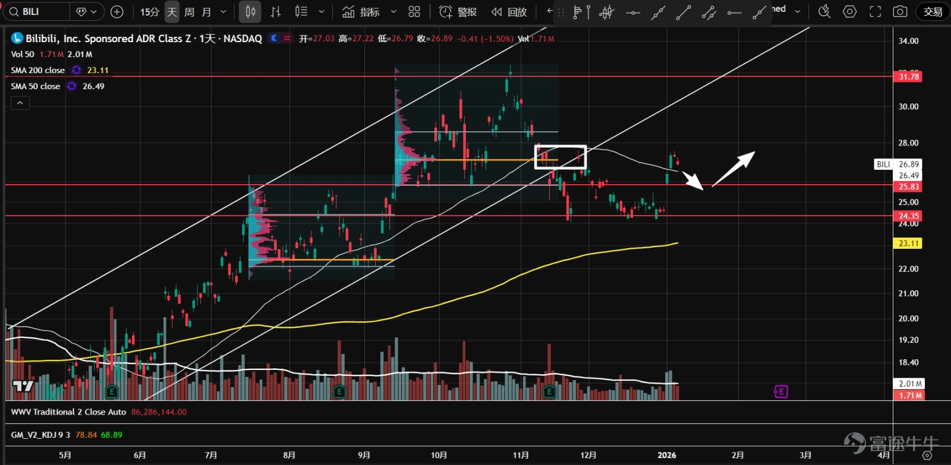The height and width of the screenshot is (465, 951).
Task: Click the earnings E marker near September
Action: (339, 391)
